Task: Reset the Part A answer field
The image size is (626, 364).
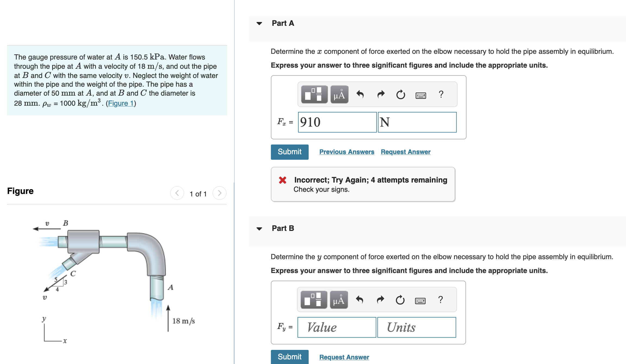Action: pyautogui.click(x=400, y=95)
